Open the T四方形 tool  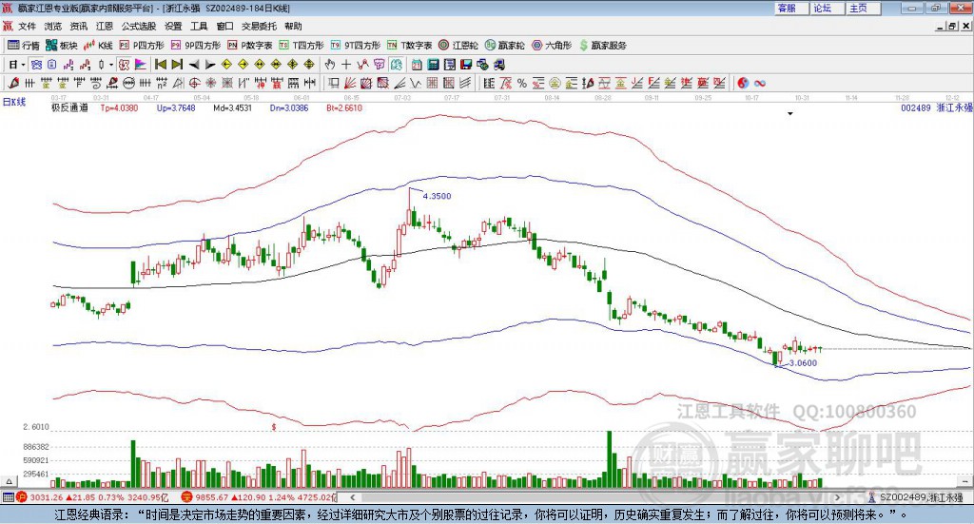point(302,46)
